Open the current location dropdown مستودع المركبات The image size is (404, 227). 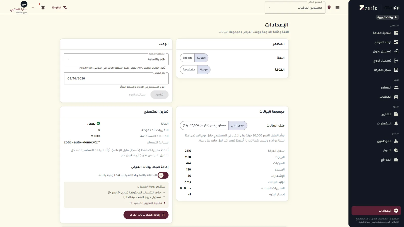[x=295, y=8]
